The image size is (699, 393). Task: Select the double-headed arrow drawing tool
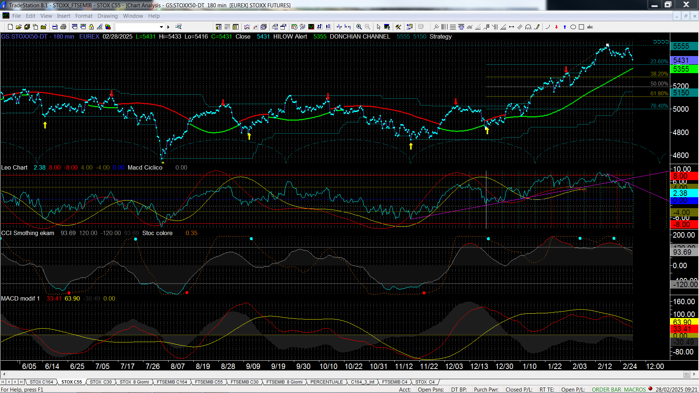tap(512, 27)
